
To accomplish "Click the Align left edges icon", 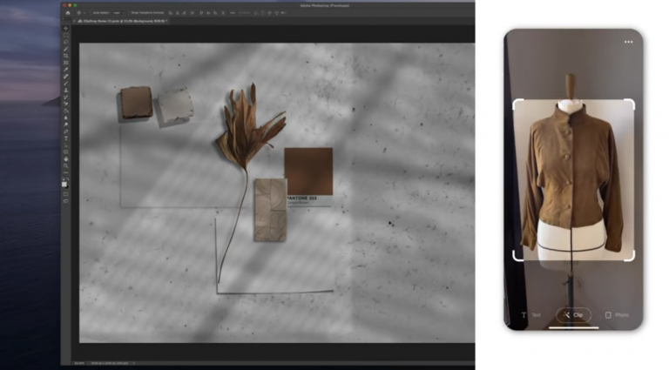I will 170,13.
